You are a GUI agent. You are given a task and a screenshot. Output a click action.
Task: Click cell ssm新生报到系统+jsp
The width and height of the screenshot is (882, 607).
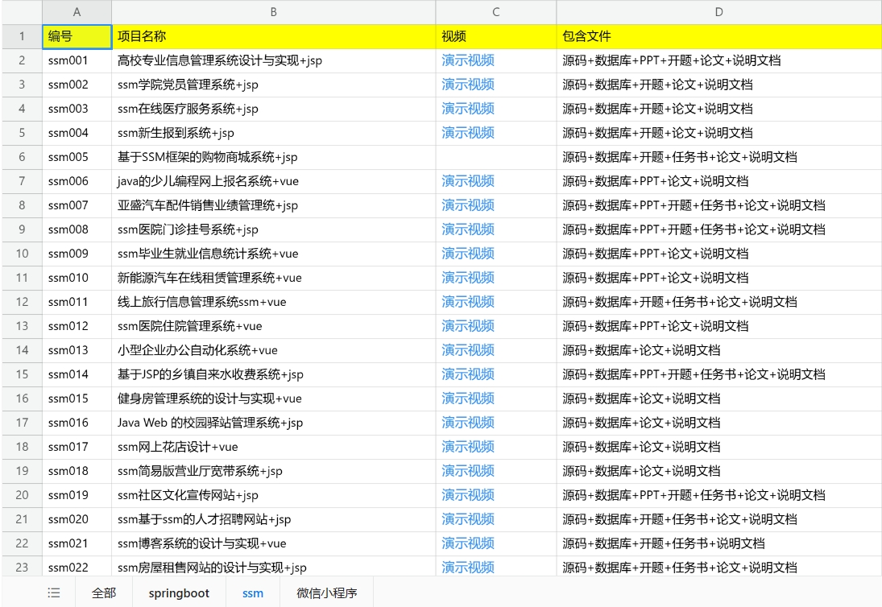pos(273,133)
